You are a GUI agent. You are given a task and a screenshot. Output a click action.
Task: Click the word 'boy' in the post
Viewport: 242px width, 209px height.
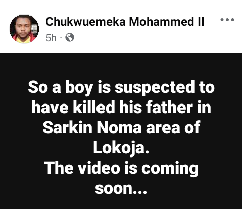point(79,88)
